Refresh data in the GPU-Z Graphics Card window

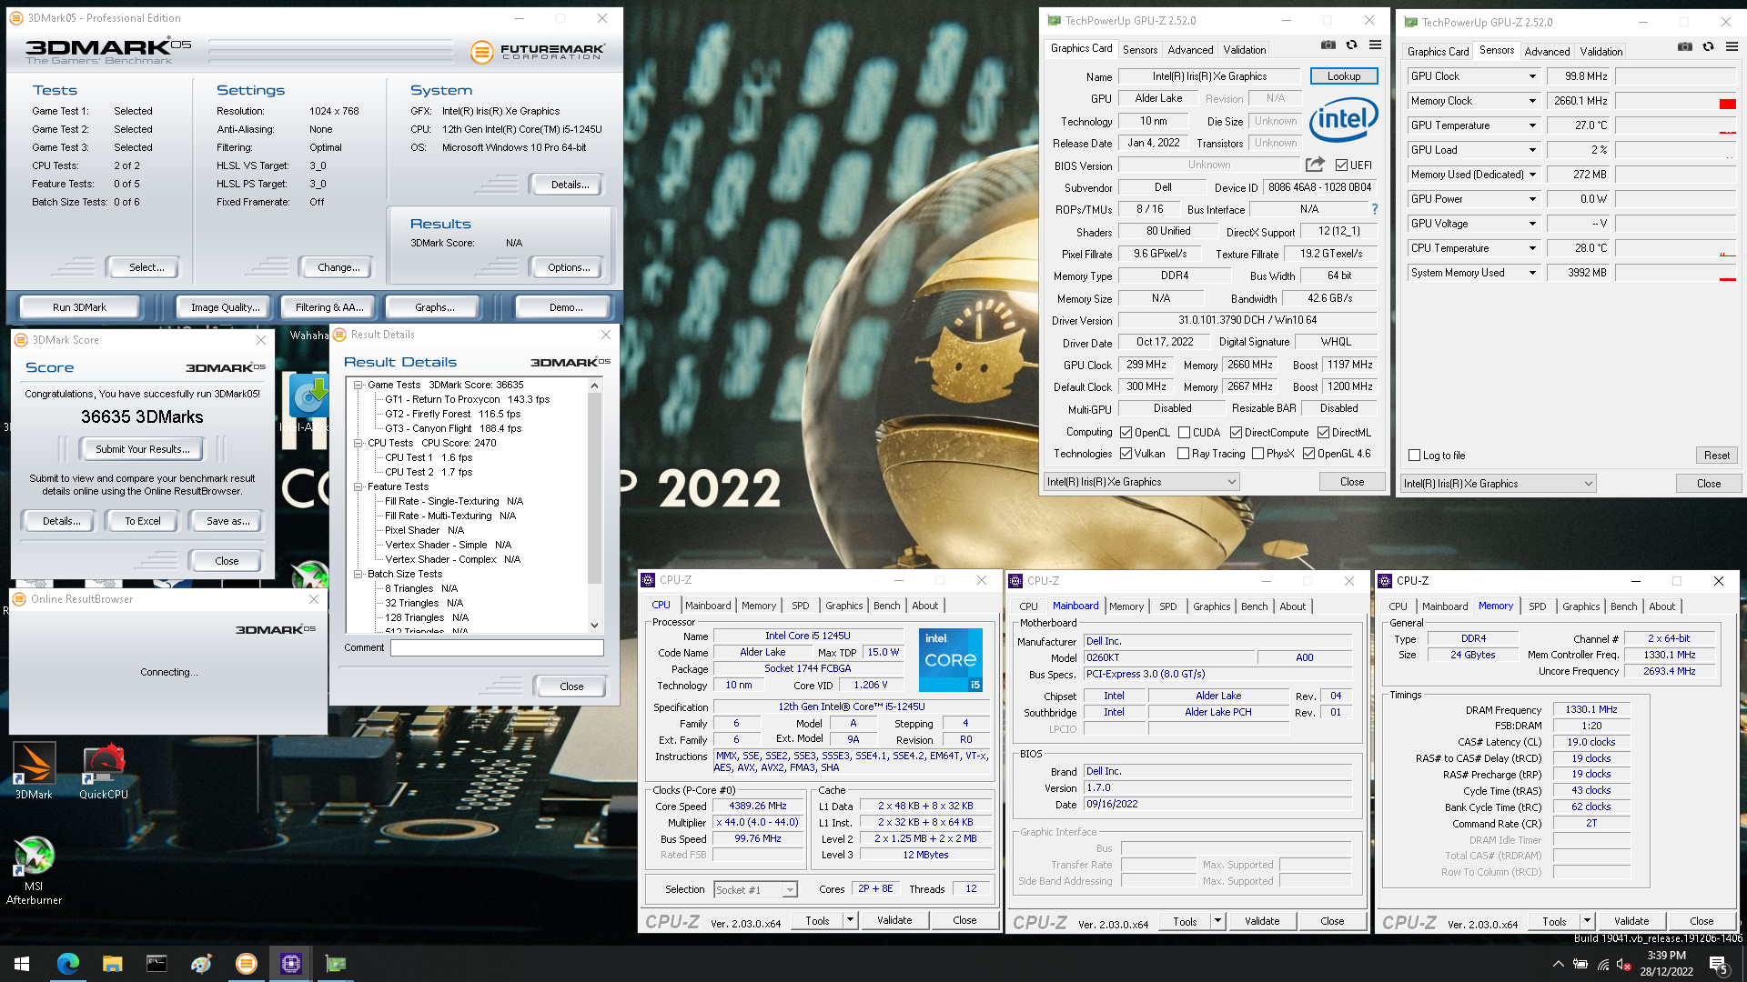click(x=1351, y=45)
